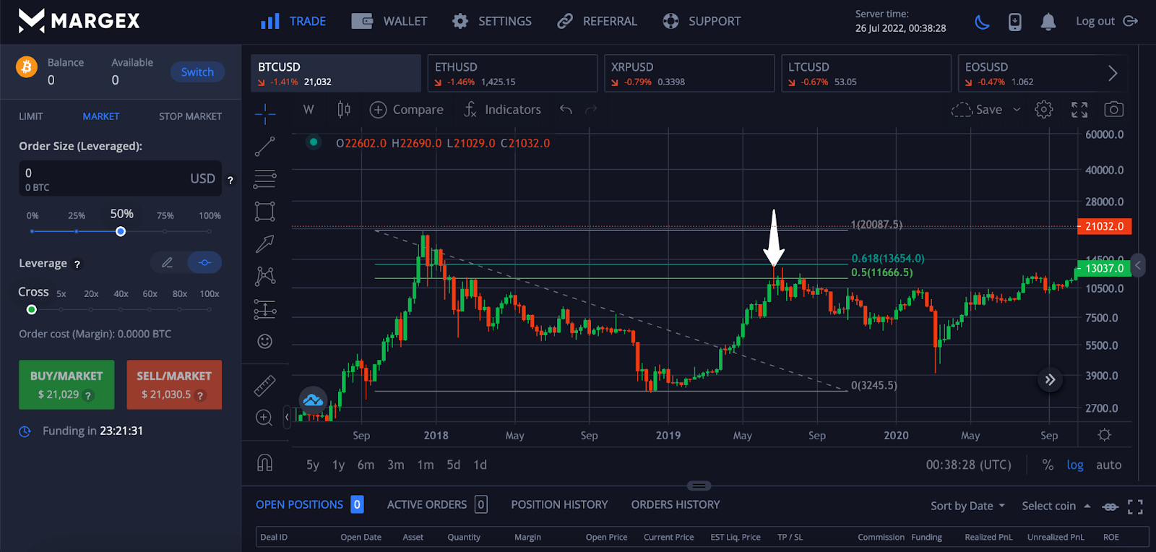Image resolution: width=1156 pixels, height=552 pixels.
Task: Switch to the LIMIT order tab
Action: point(31,116)
